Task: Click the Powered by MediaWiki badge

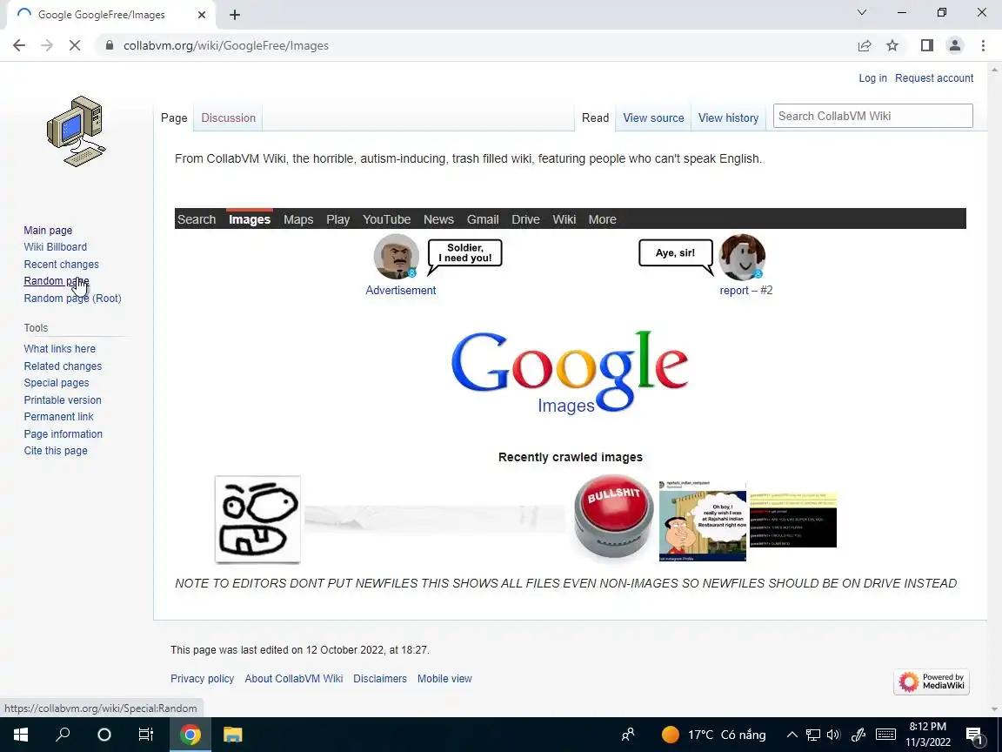Action: click(x=931, y=681)
